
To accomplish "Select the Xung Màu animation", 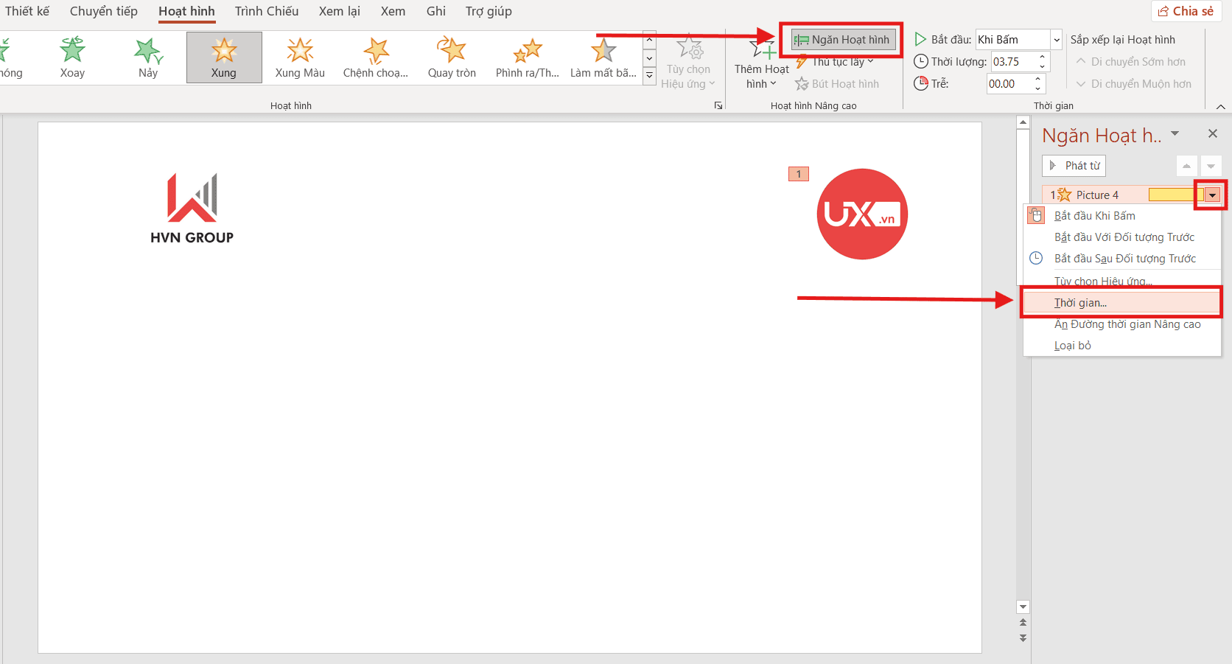I will tap(299, 57).
